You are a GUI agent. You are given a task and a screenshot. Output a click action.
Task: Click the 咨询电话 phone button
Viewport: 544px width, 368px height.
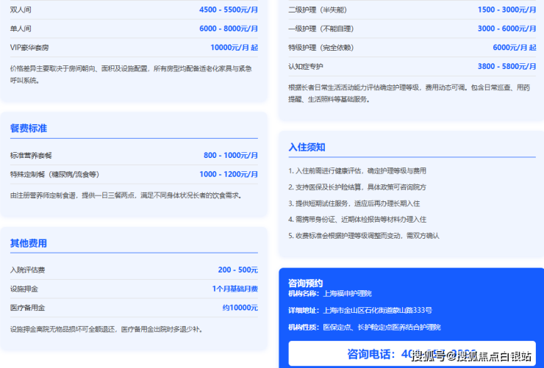(x=412, y=354)
